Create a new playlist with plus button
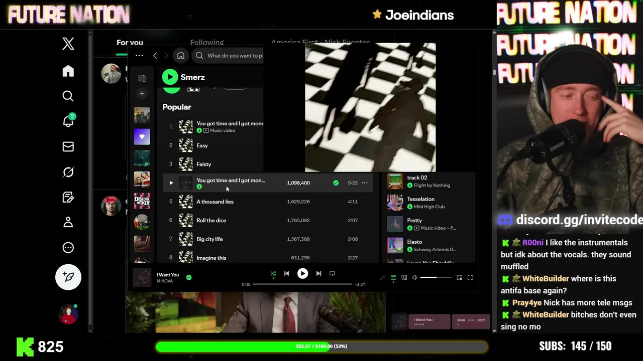 (x=142, y=94)
